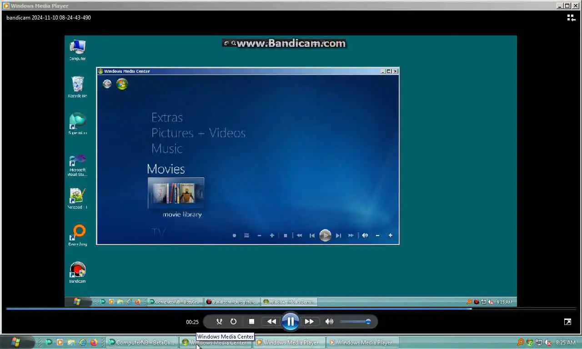
Task: Pause the Windows Media Player video
Action: tap(290, 322)
